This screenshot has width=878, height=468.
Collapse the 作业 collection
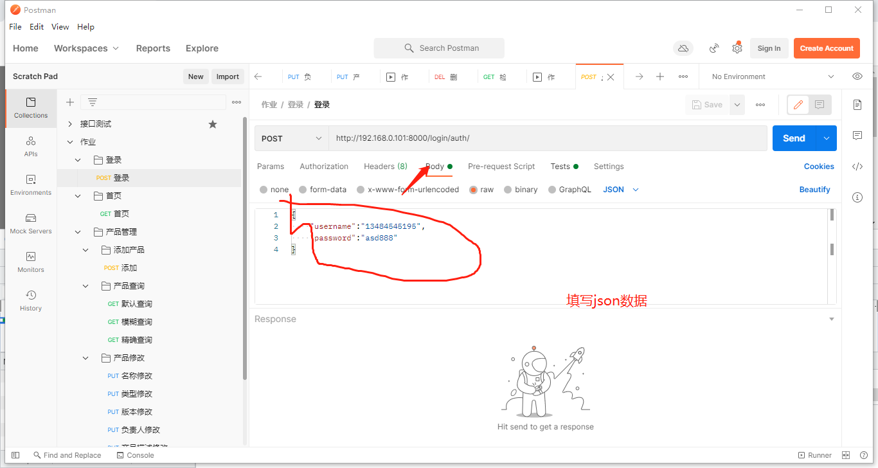[71, 142]
